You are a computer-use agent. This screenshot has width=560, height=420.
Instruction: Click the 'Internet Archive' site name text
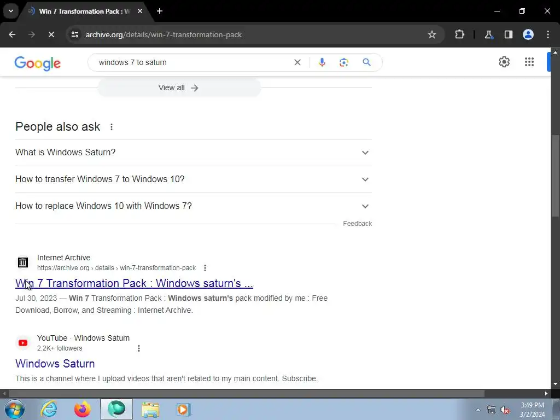coord(63,258)
